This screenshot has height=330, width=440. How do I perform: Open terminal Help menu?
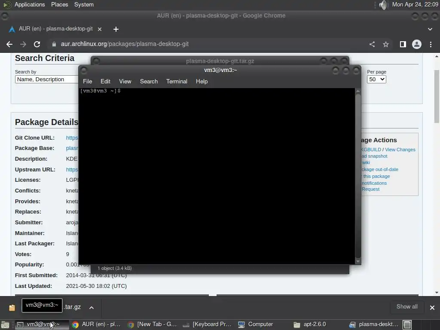coord(202,81)
